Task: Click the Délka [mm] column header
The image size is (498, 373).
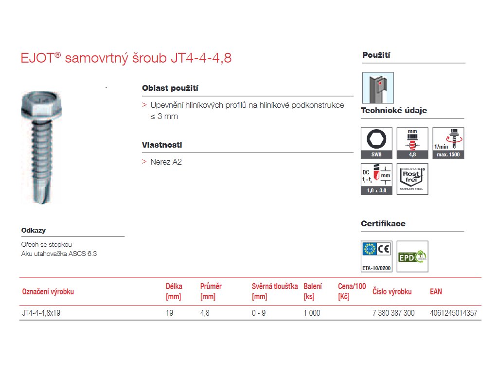Action: (174, 291)
